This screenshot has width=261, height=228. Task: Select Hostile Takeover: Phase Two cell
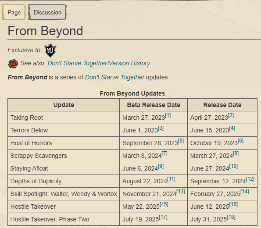coord(64,219)
